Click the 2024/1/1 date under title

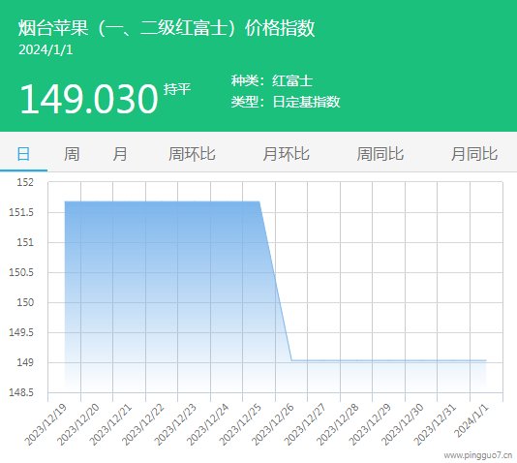click(x=46, y=50)
